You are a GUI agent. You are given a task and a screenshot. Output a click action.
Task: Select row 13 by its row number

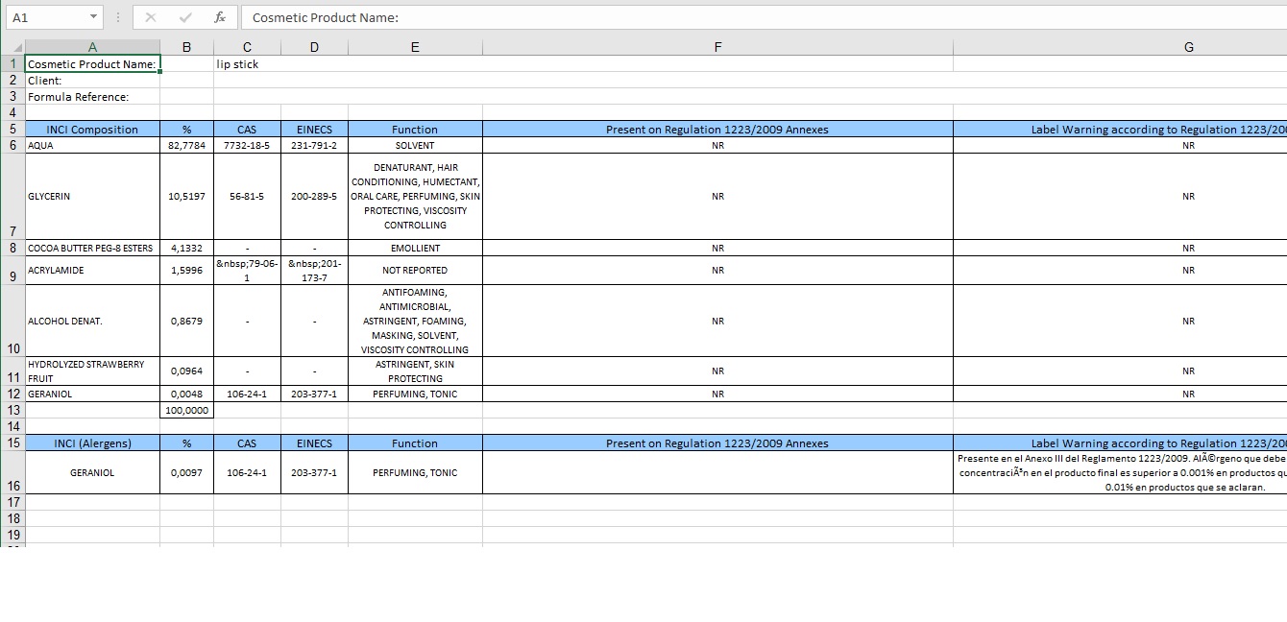(12, 410)
